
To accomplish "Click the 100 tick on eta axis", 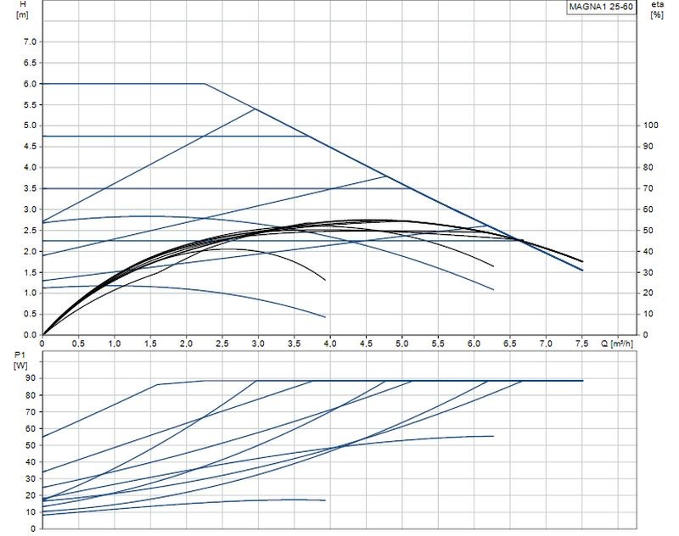I will [x=651, y=126].
